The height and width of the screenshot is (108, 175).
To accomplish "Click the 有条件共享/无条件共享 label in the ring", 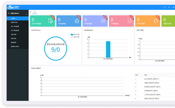I will click(55, 44).
